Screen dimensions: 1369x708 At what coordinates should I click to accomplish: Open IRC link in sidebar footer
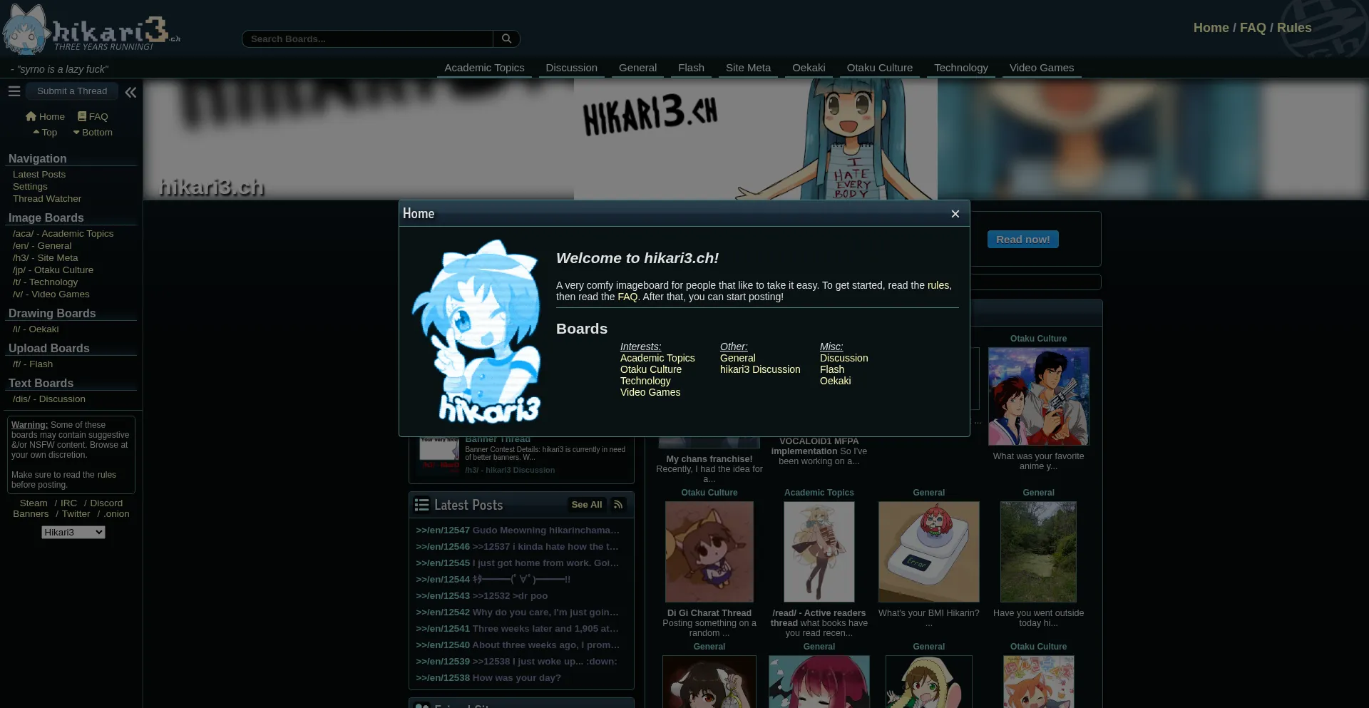coord(68,503)
